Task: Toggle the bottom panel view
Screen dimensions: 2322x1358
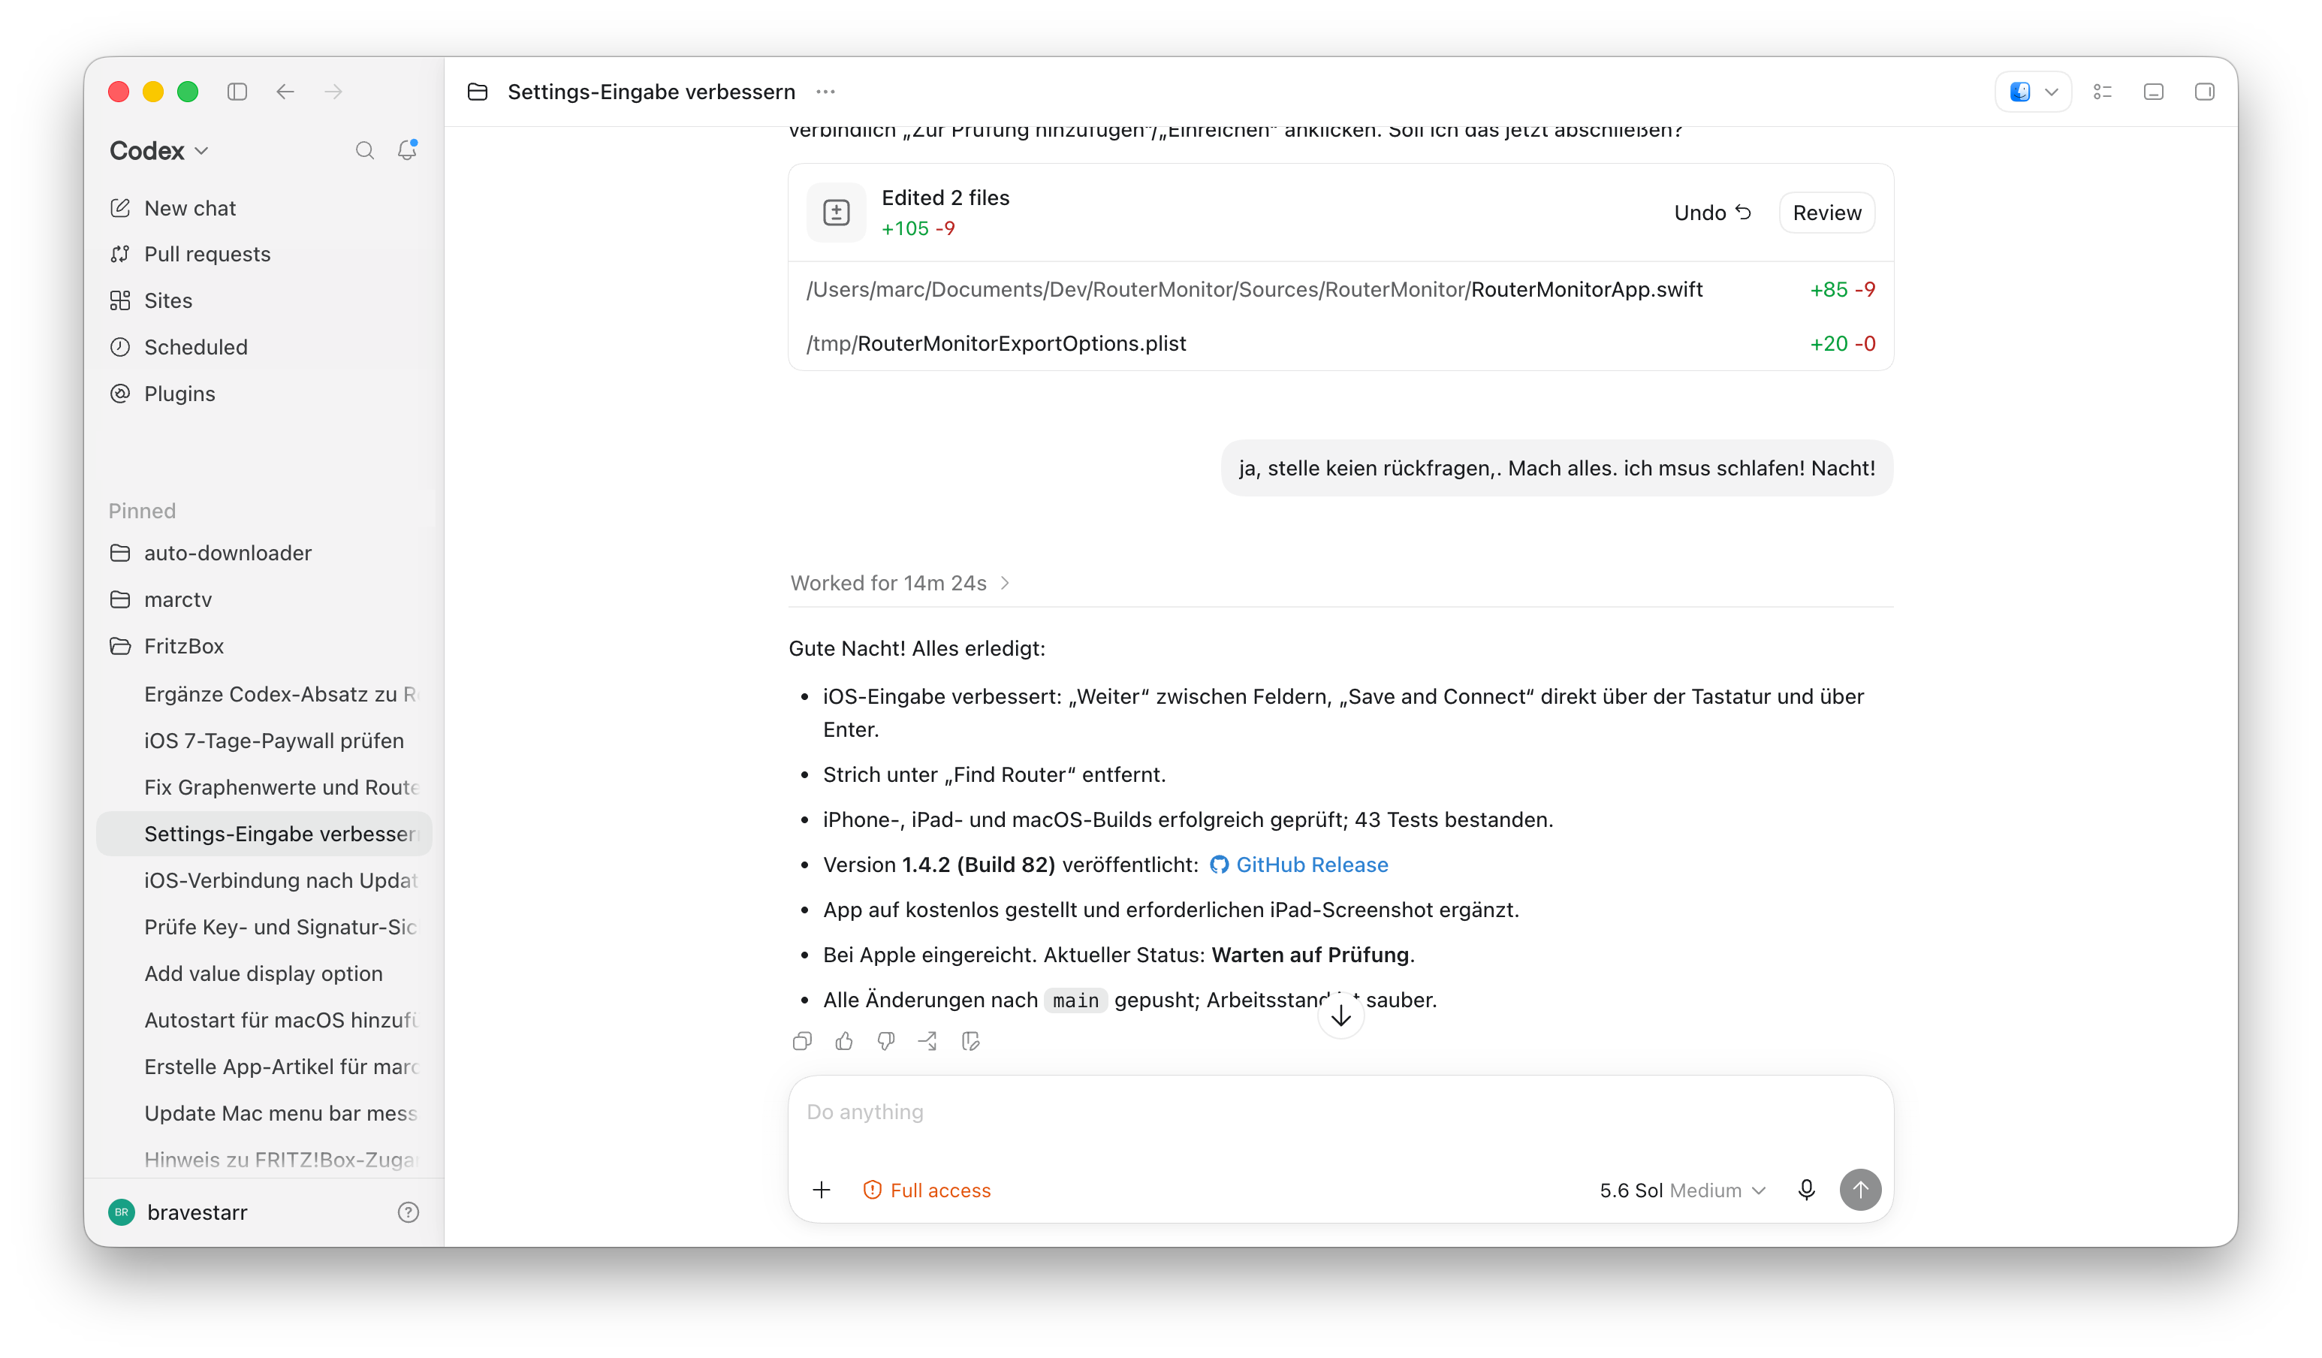Action: pyautogui.click(x=2153, y=91)
